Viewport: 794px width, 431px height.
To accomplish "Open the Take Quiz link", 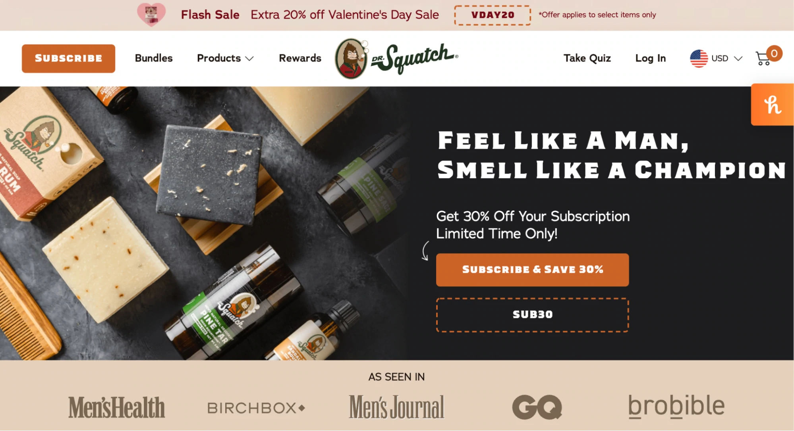I will click(x=587, y=58).
